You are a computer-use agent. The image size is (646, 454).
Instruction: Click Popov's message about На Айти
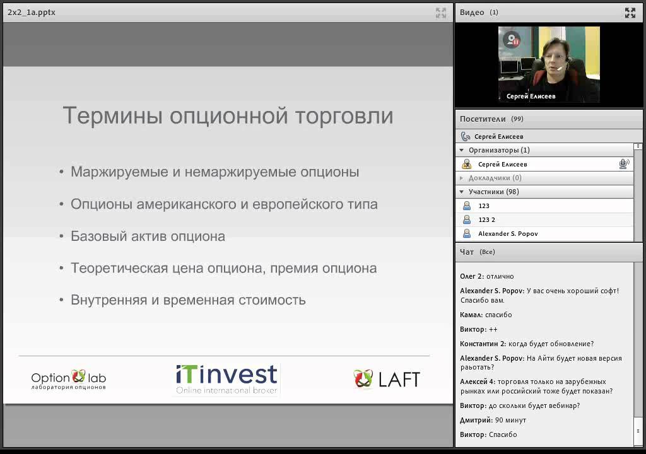click(541, 363)
